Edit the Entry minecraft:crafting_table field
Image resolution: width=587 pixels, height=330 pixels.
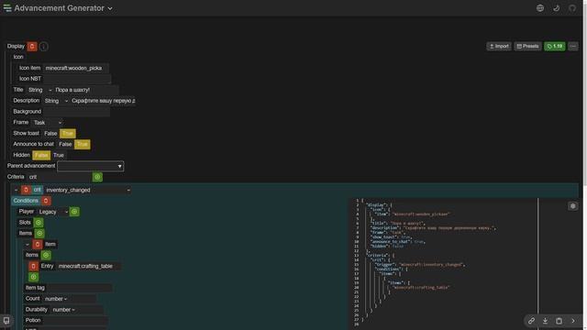88,266
